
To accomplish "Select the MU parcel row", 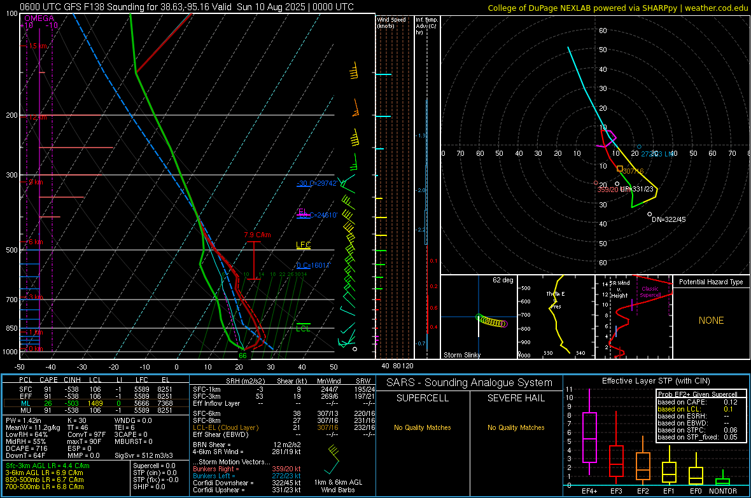I will pos(96,410).
